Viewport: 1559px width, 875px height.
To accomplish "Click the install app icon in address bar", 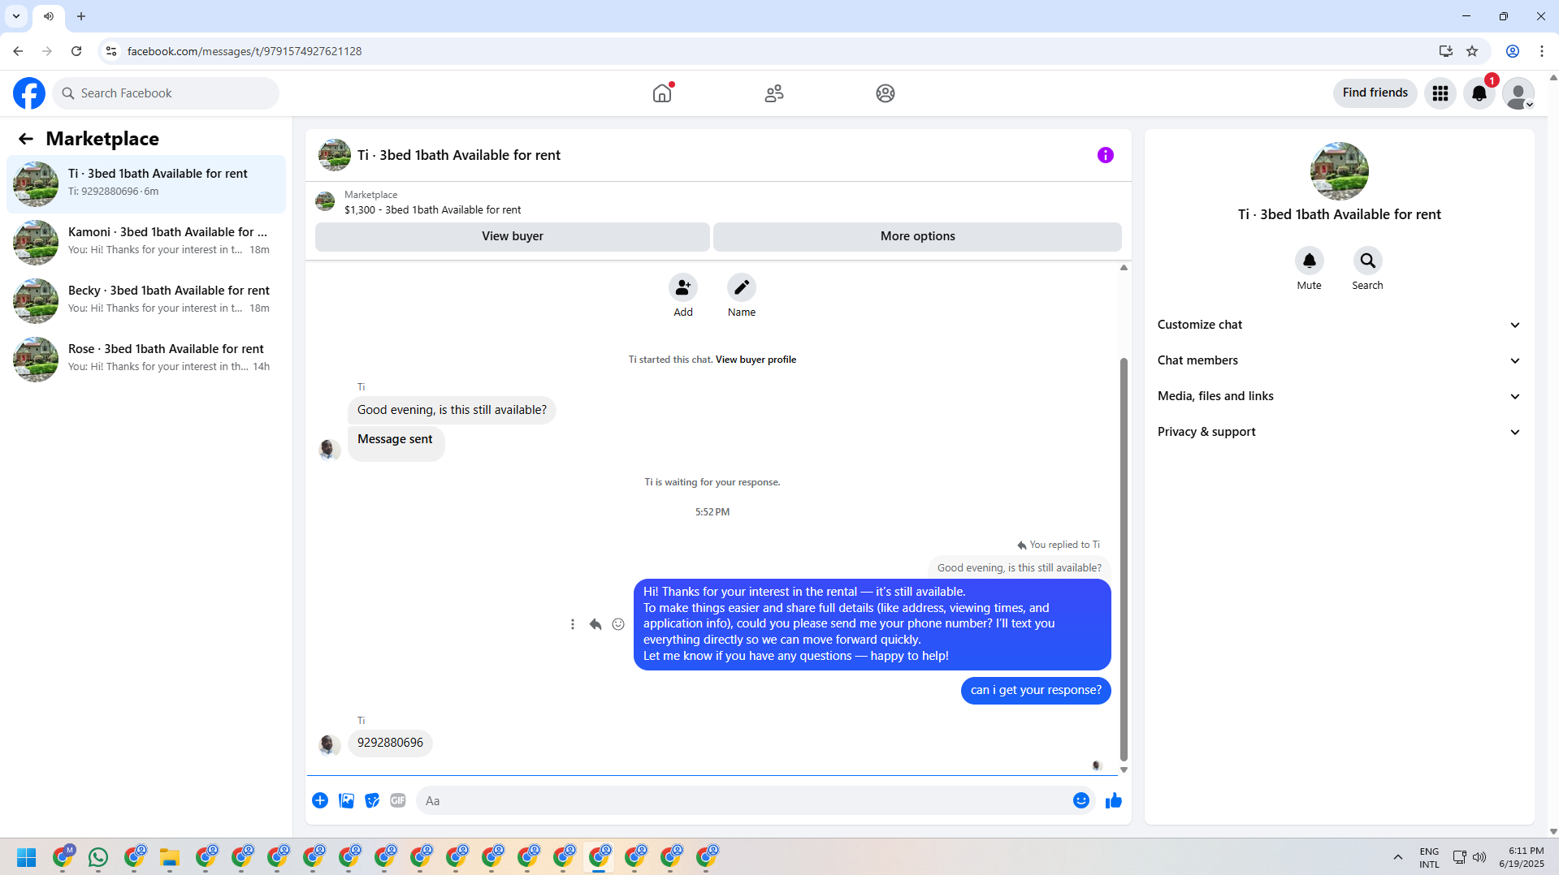I will tap(1446, 51).
